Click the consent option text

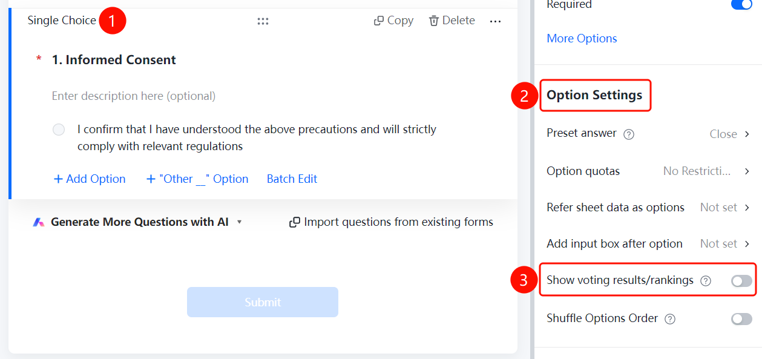257,137
